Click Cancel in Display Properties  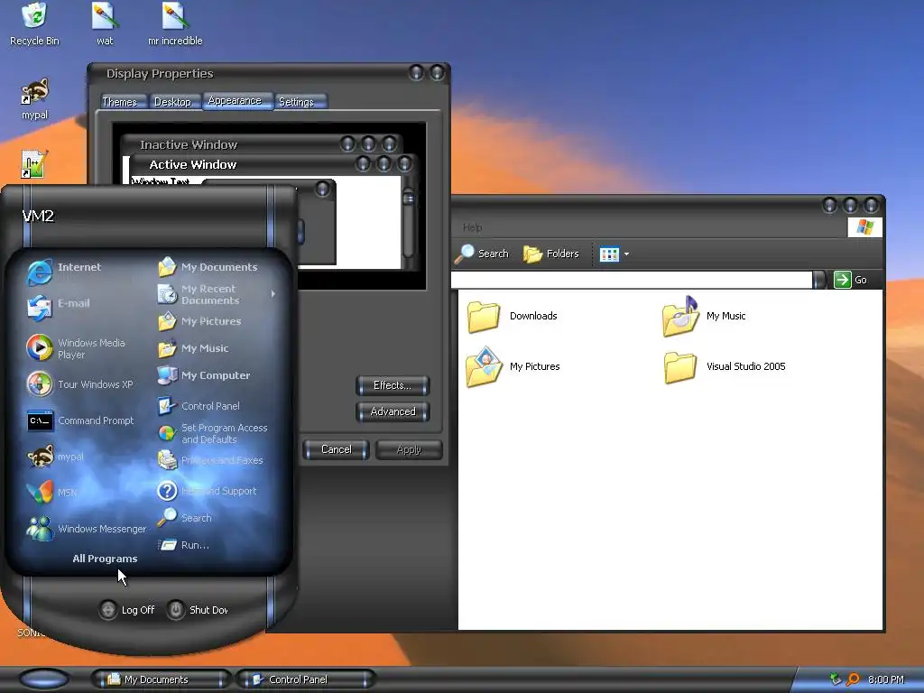[x=336, y=449]
